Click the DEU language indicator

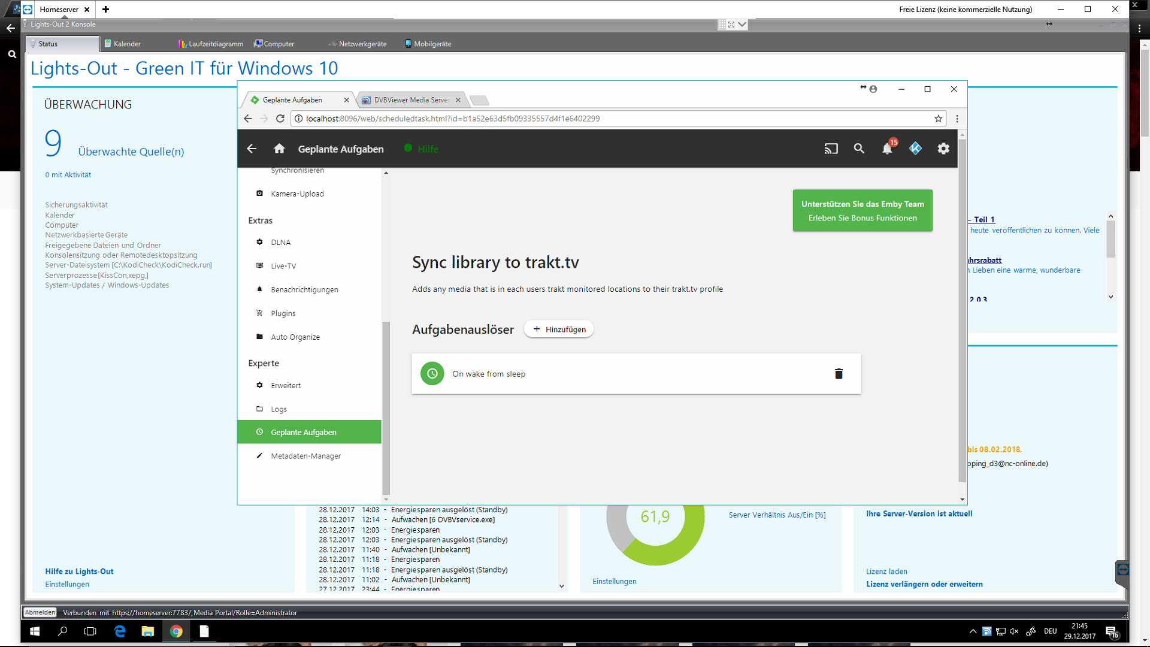[x=1050, y=631]
